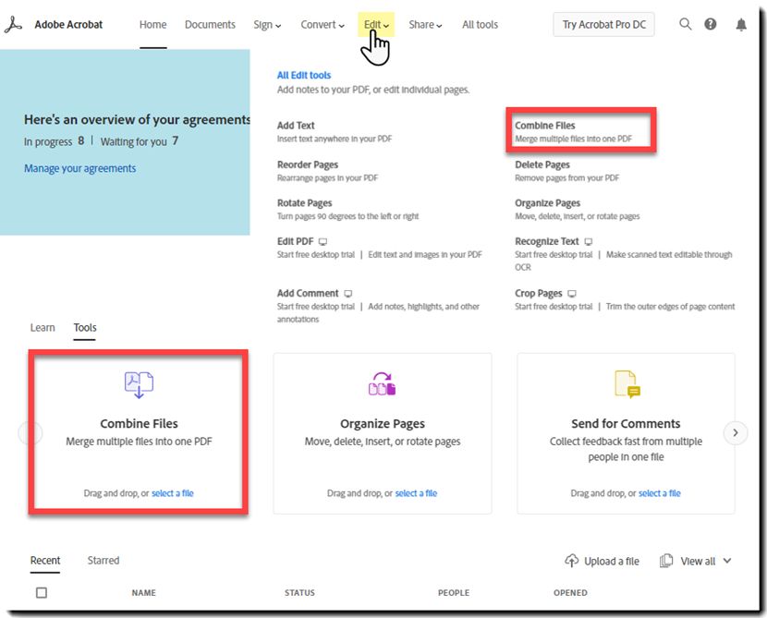Choose Combine Files in Edit menu
767x618 pixels.
pos(545,126)
